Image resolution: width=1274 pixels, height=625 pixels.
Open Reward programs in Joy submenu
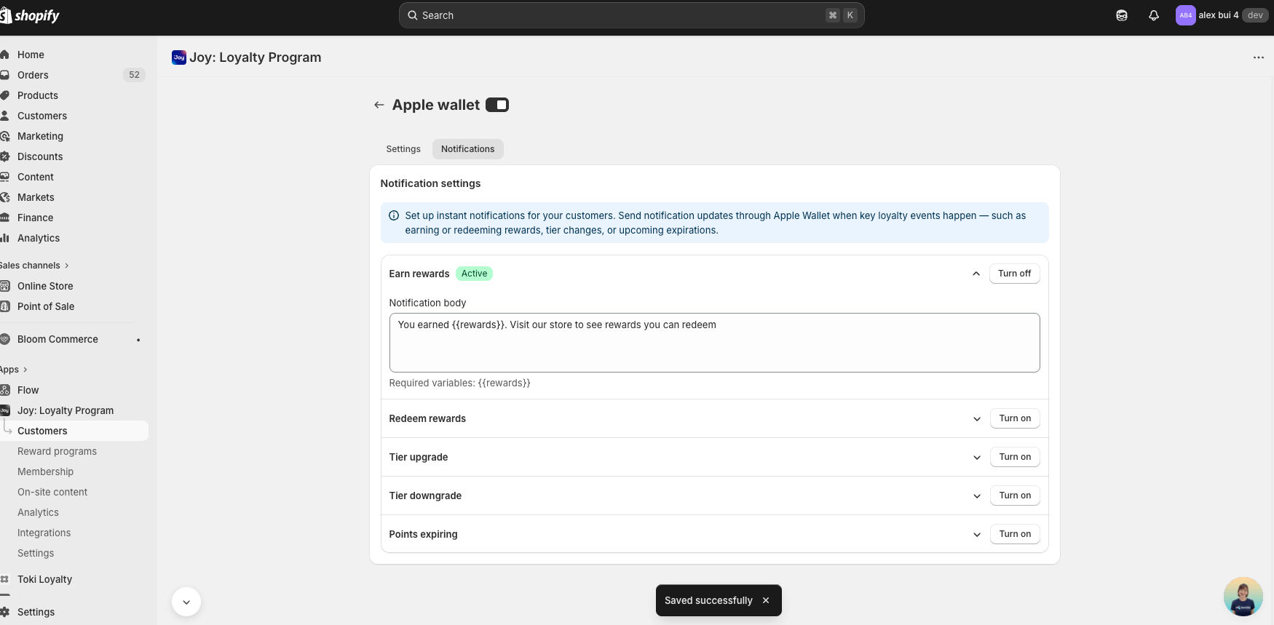click(x=57, y=451)
